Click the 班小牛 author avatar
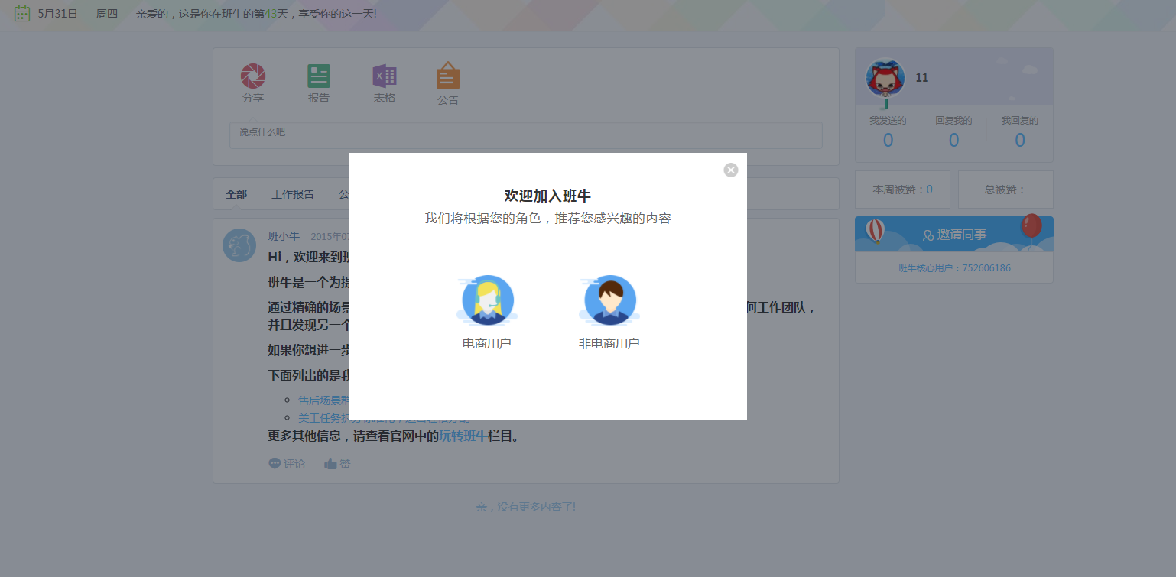The image size is (1176, 577). coord(239,245)
